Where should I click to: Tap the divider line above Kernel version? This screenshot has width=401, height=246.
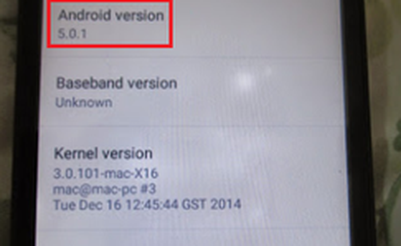click(192, 126)
